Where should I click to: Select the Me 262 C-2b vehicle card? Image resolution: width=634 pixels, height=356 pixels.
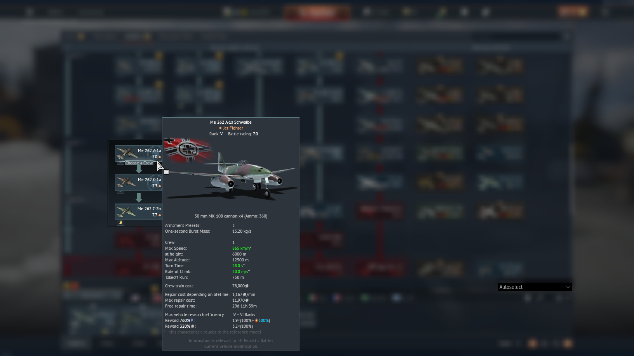(x=138, y=211)
